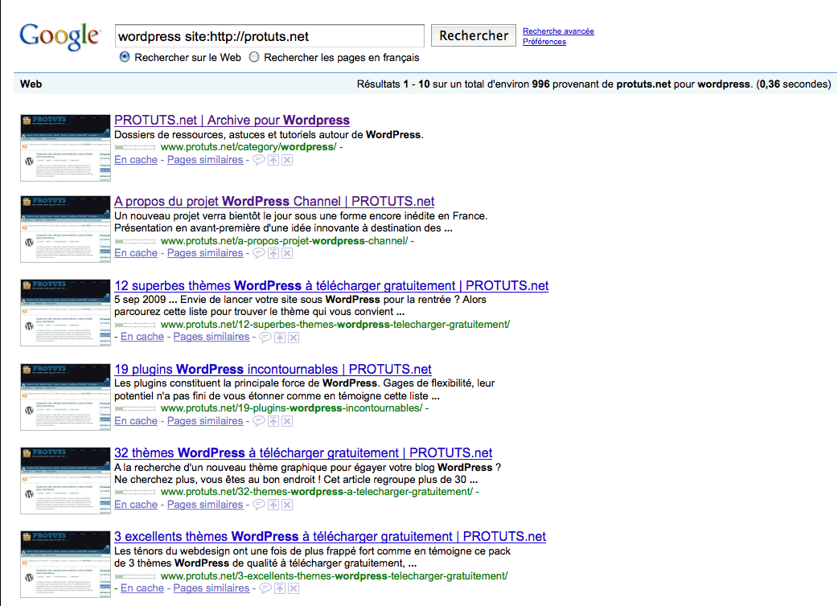Remove the 3 excellents thèmes result with X icon
The image size is (838, 606).
(294, 588)
